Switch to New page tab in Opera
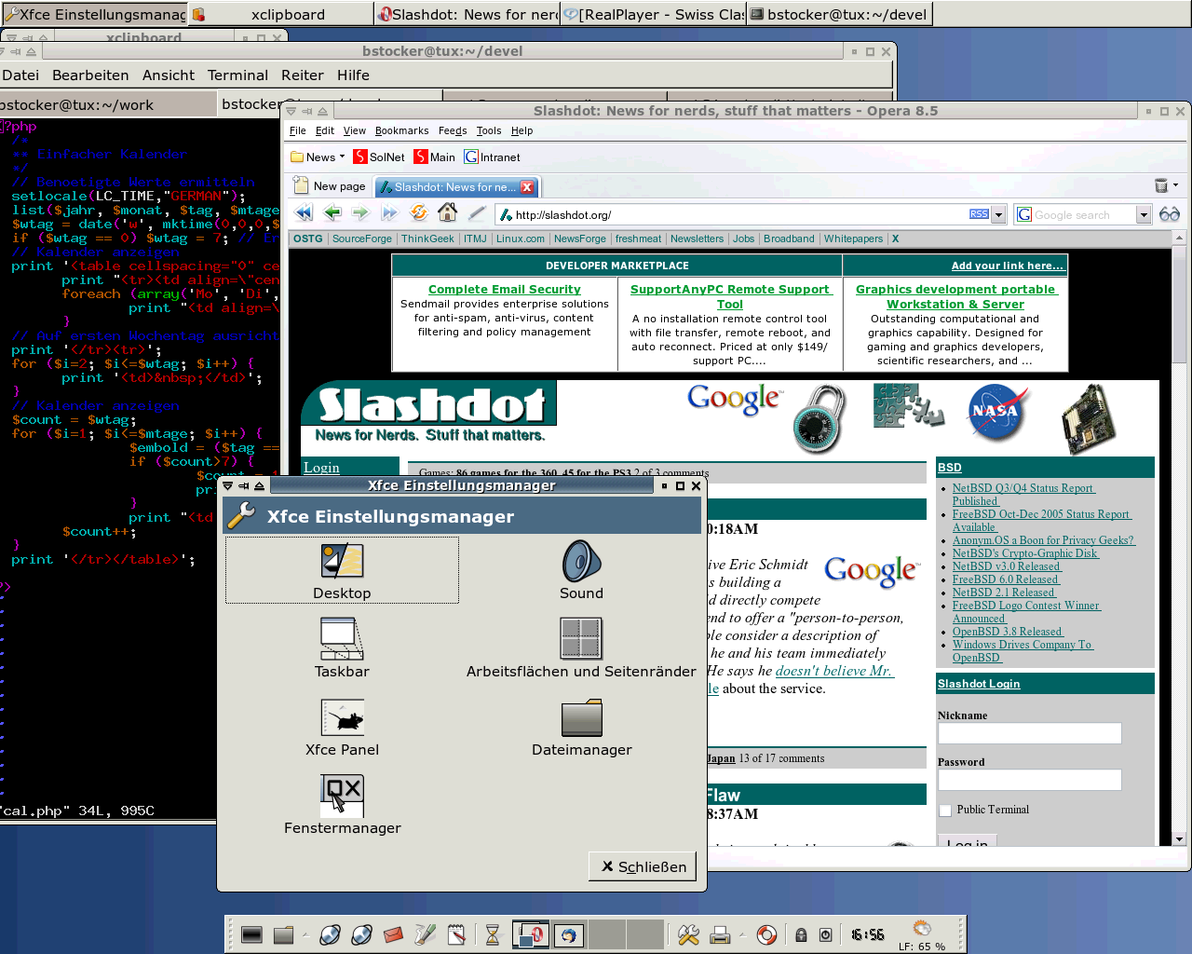The height and width of the screenshot is (954, 1192). point(330,186)
